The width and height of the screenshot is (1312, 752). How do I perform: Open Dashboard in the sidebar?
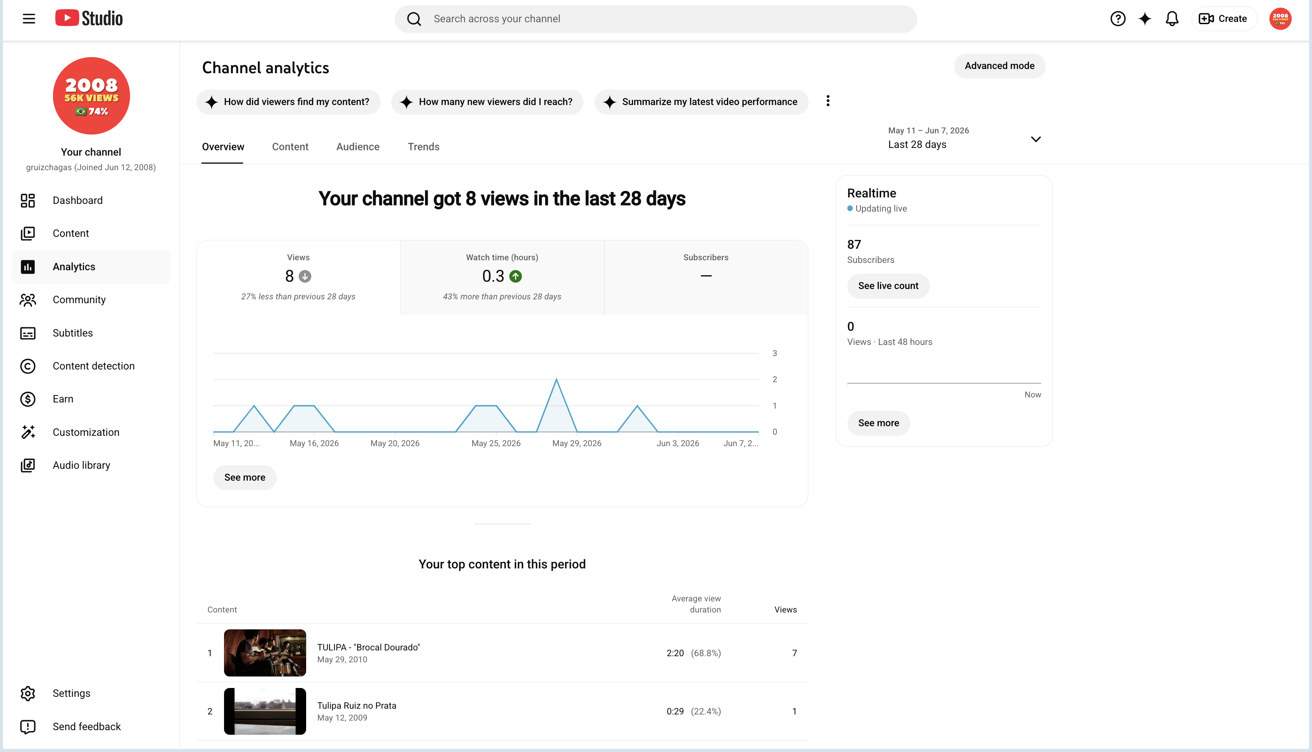tap(91, 200)
